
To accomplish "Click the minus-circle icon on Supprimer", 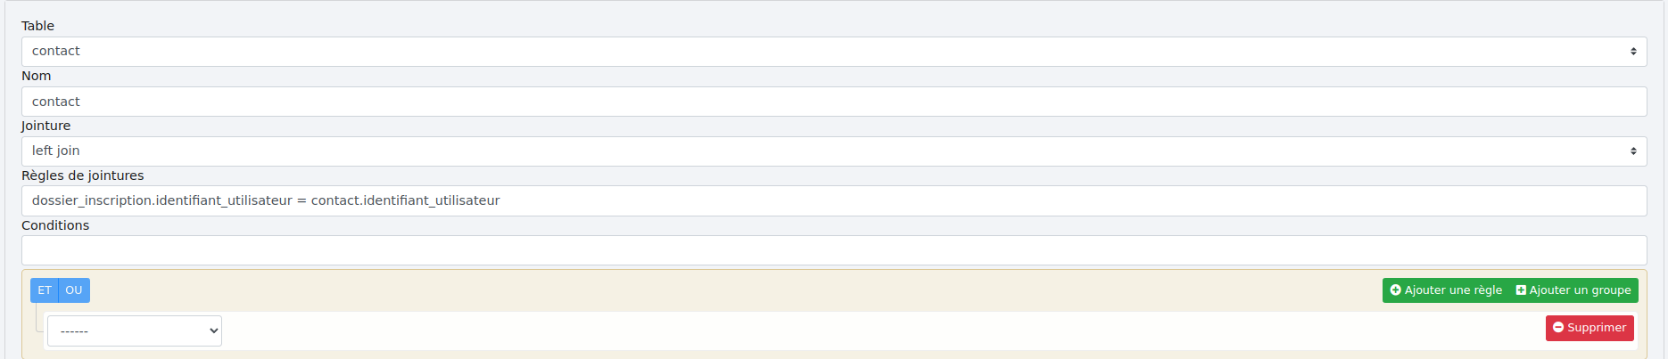I will click(1558, 328).
